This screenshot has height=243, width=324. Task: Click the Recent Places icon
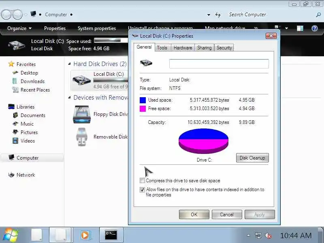pos(15,90)
